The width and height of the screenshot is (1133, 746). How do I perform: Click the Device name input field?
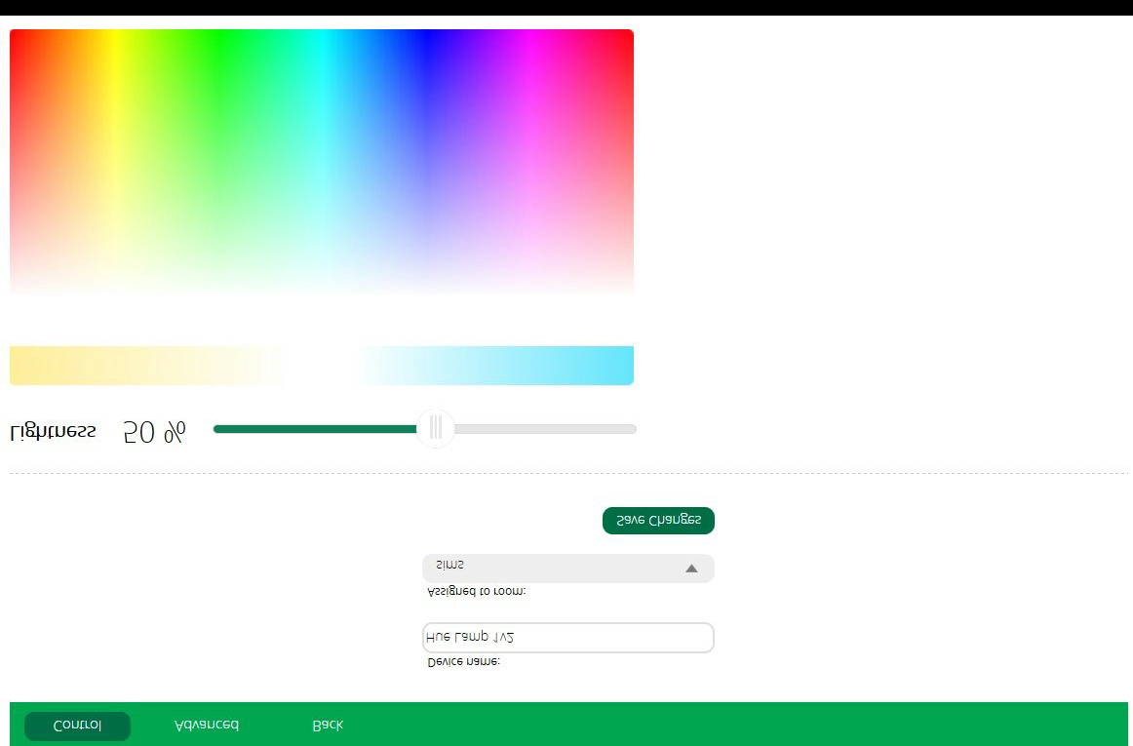(x=567, y=638)
